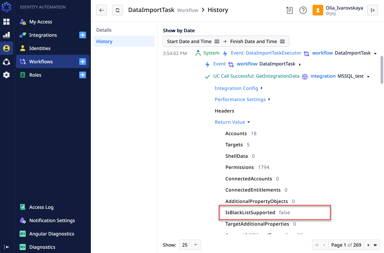This screenshot has width=384, height=253.
Task: Open Access Log in the sidebar
Action: 52,207
